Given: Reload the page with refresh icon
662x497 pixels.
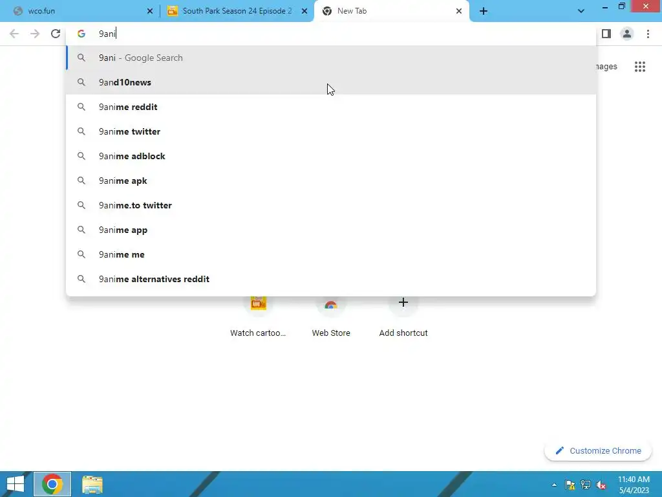Looking at the screenshot, I should [x=56, y=34].
